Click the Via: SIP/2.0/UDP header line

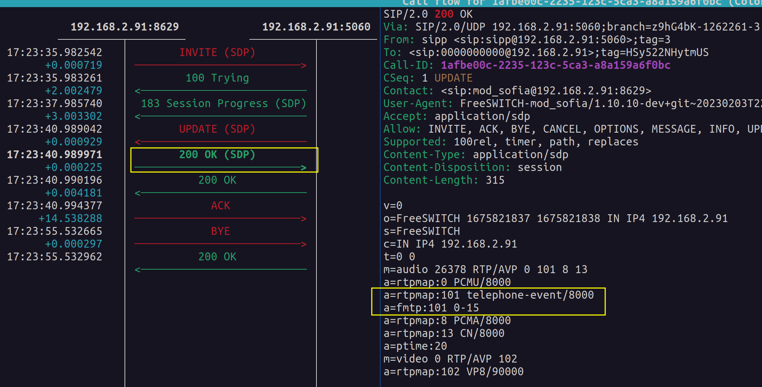tap(568, 27)
